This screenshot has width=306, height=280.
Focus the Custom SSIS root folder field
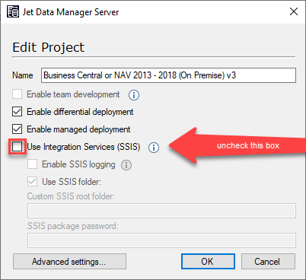161,211
